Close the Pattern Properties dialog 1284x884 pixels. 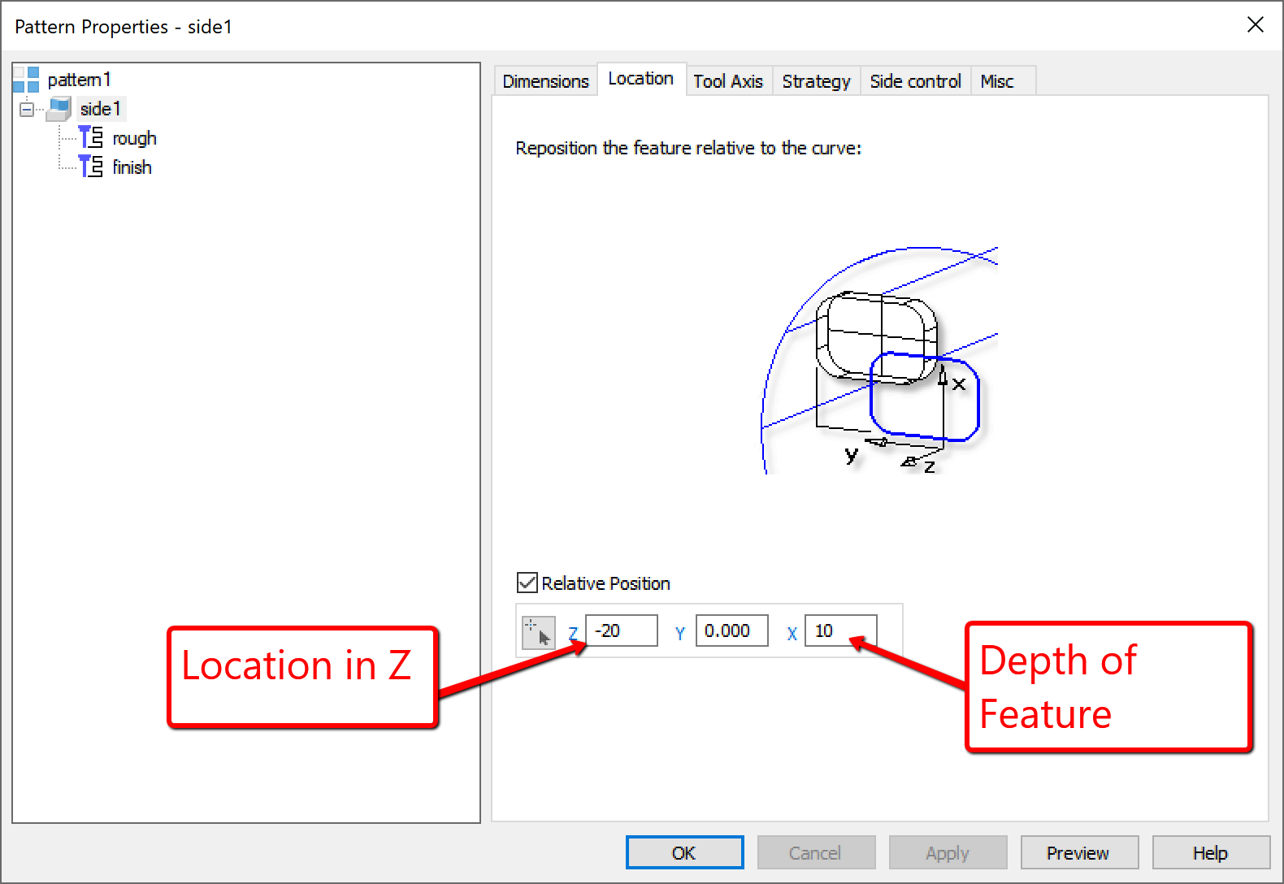coord(1256,25)
